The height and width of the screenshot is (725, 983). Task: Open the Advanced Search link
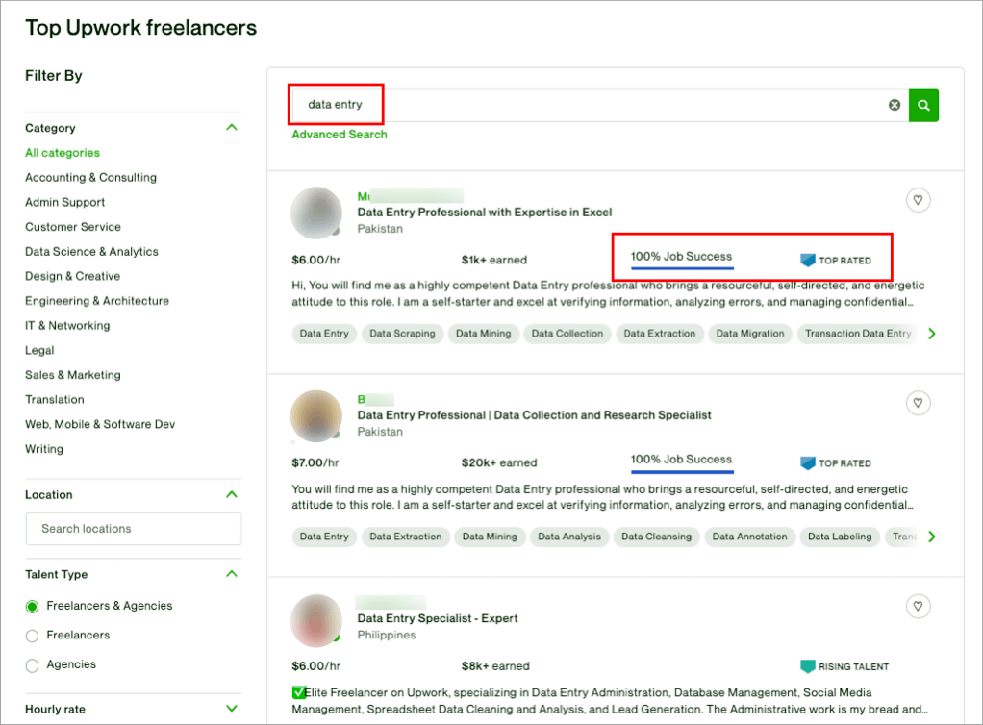click(x=340, y=135)
